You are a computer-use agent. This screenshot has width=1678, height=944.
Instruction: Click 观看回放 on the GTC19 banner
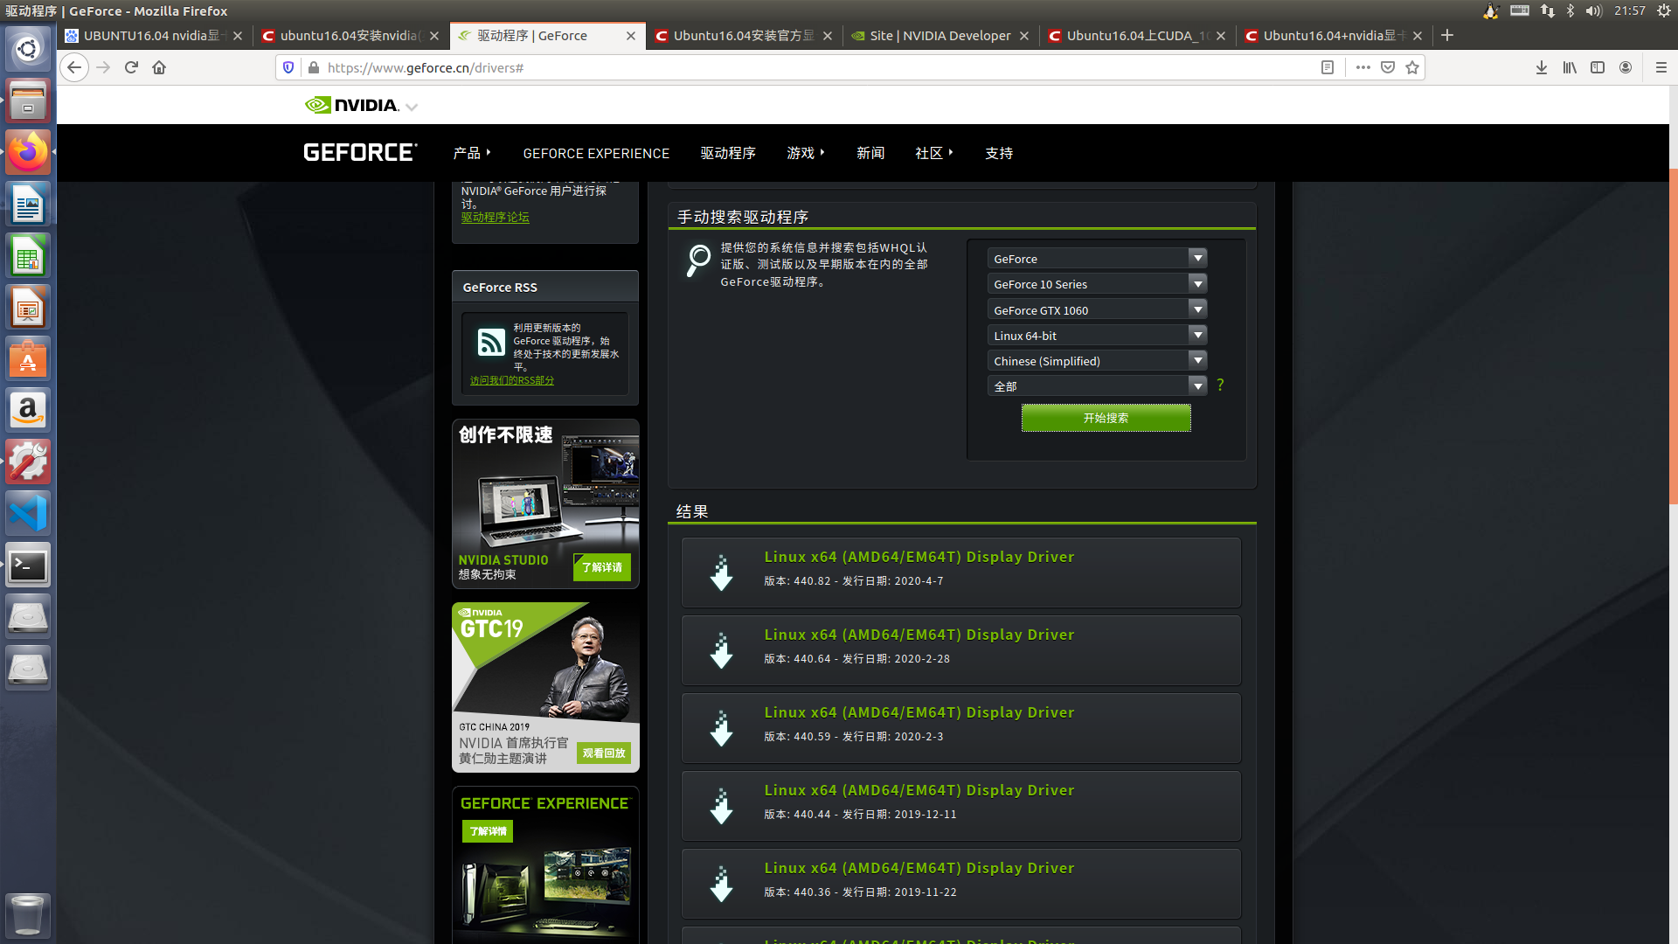click(604, 753)
